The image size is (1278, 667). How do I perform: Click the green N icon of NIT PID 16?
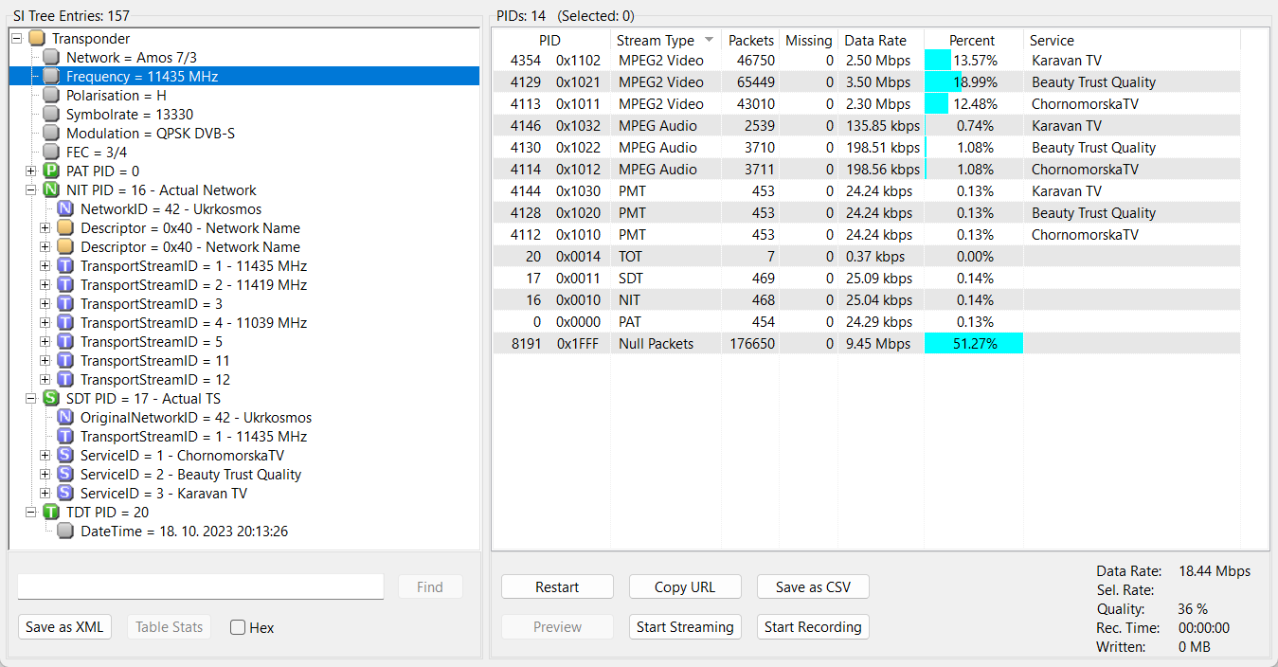50,190
